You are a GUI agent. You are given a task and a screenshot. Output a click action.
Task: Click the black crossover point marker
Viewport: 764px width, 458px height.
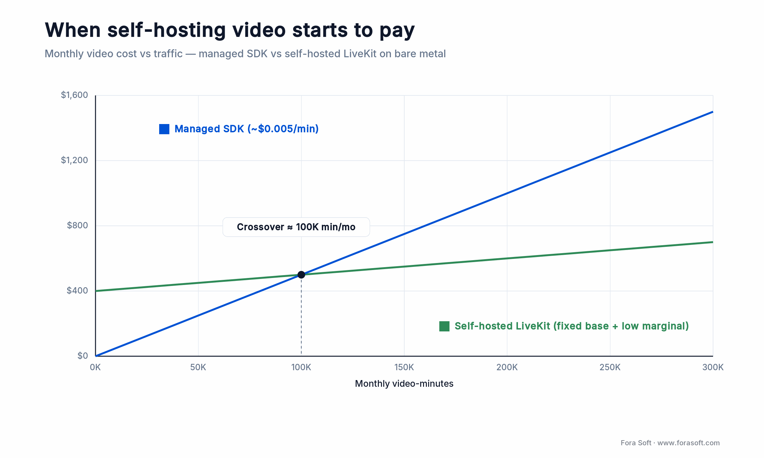pyautogui.click(x=301, y=275)
